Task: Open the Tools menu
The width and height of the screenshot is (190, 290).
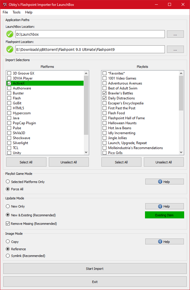Action: click(x=16, y=12)
